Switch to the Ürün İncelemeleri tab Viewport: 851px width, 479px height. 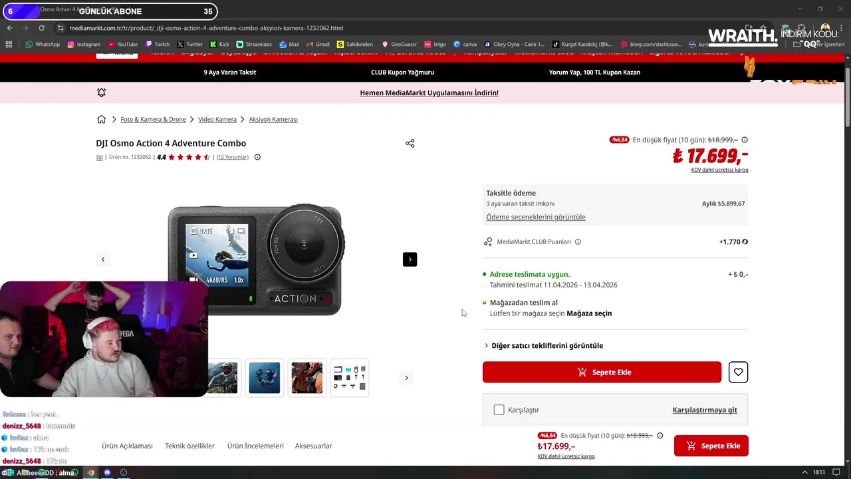point(255,446)
